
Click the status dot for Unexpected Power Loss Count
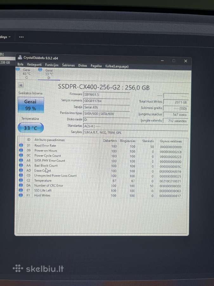21,175
